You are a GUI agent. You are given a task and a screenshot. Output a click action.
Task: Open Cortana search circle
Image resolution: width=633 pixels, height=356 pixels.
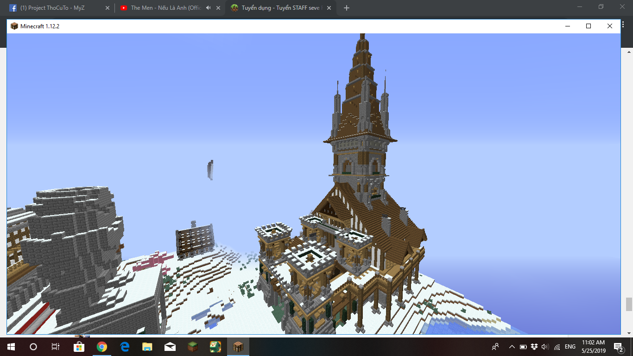tap(33, 347)
